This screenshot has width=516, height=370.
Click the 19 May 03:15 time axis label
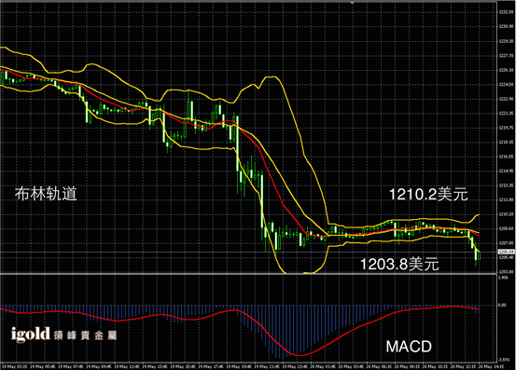pyautogui.click(x=15, y=366)
